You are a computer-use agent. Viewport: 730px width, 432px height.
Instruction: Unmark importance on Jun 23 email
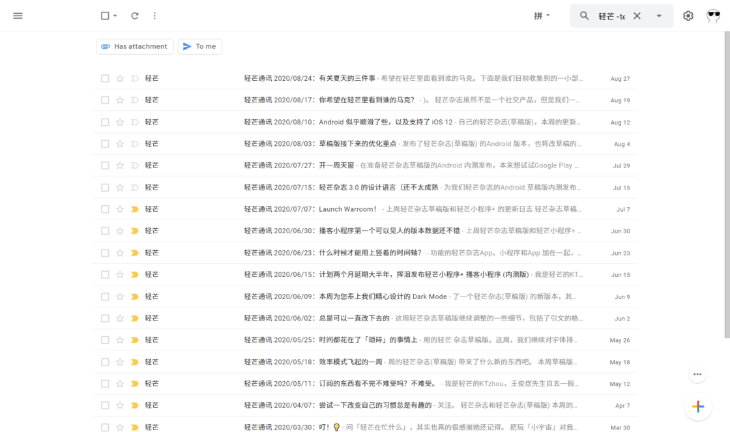(135, 253)
